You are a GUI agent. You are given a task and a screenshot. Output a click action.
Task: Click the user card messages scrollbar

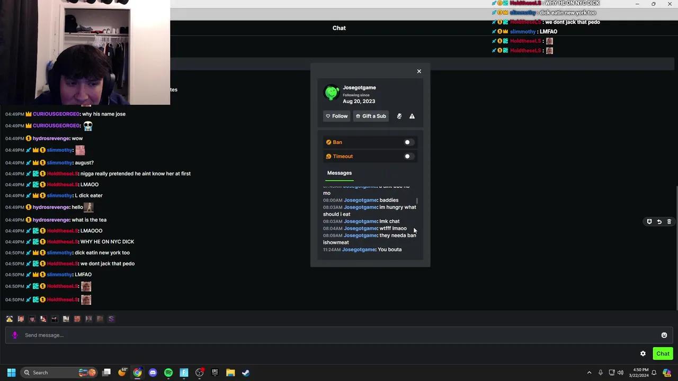pos(417,201)
